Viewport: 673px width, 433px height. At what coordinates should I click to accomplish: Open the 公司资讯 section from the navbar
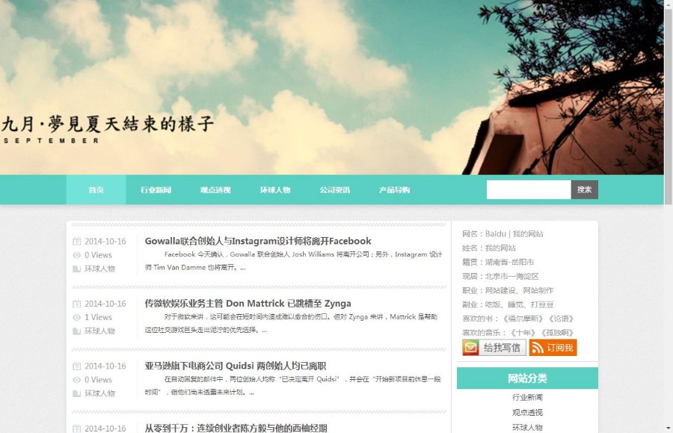[x=337, y=189]
